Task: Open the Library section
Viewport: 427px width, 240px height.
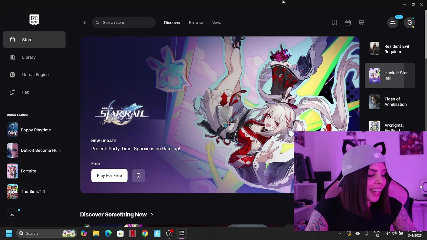Action: [x=34, y=57]
